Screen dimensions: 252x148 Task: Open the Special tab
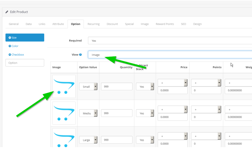tap(129, 24)
